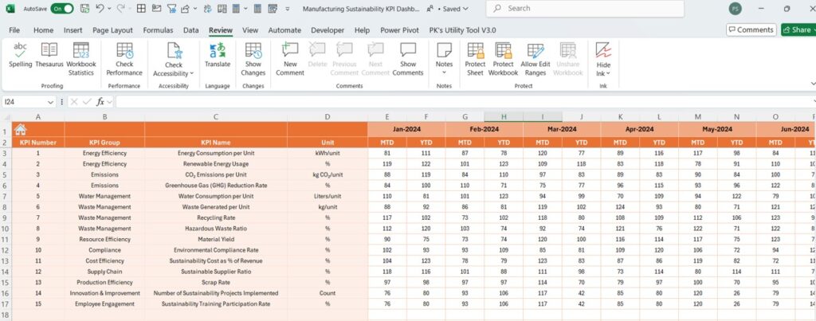Viewport: 816px width, 321px height.
Task: Click the Jan-2024 header cell
Action: pyautogui.click(x=406, y=129)
